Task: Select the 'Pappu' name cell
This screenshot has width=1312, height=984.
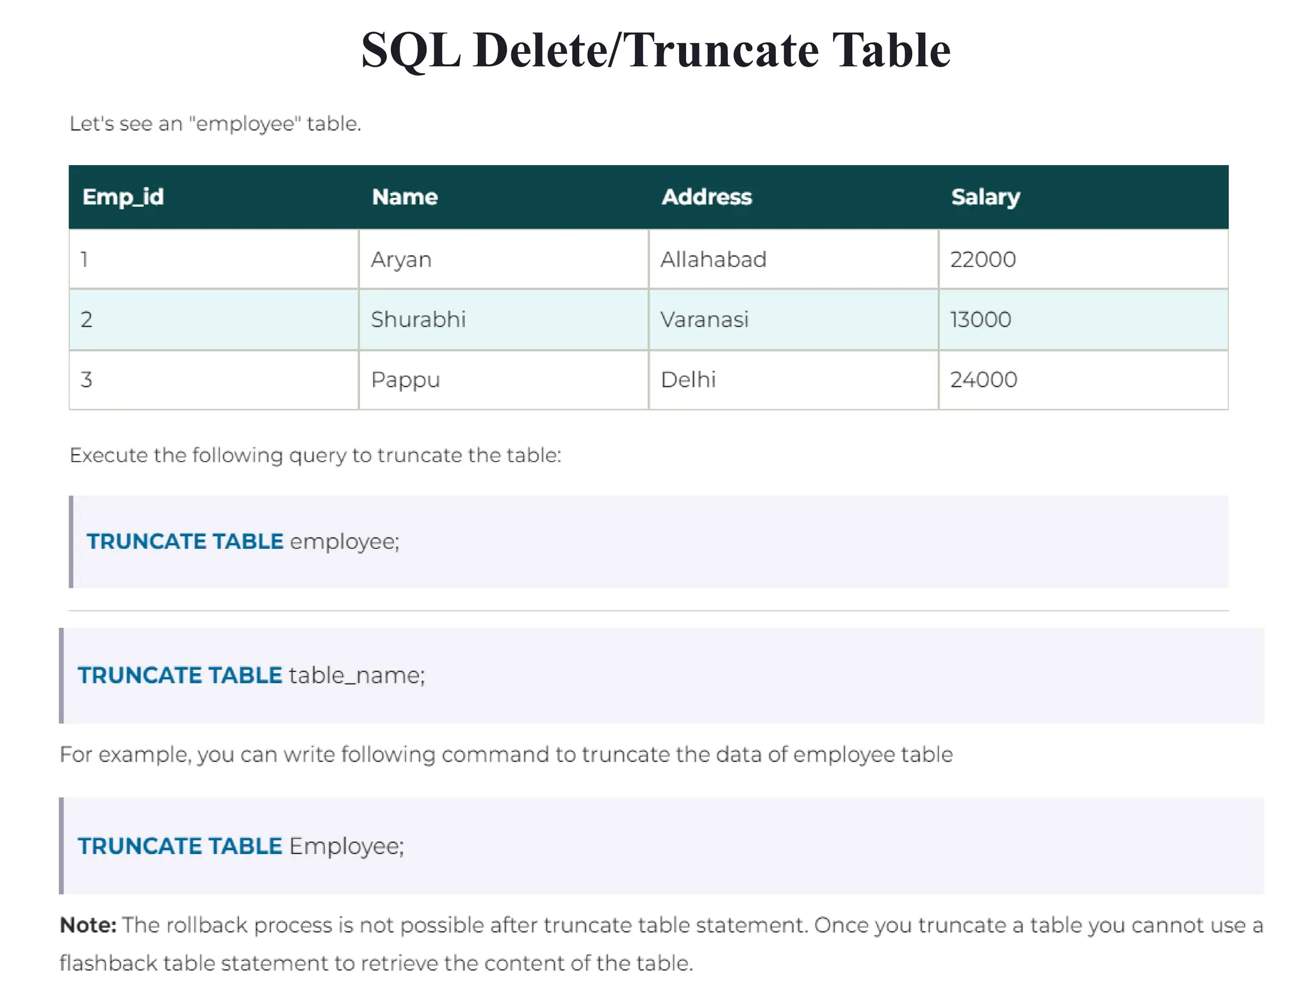Action: pos(504,379)
